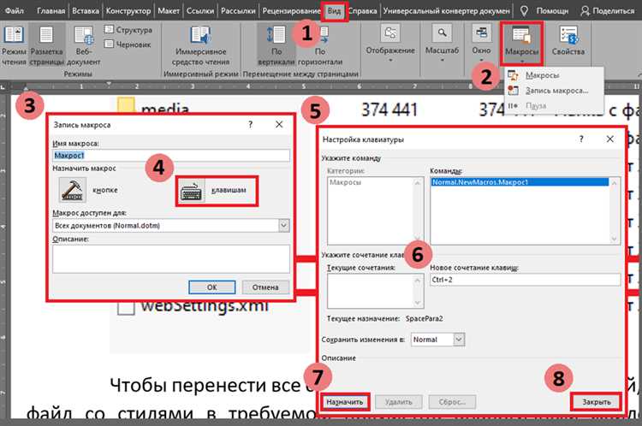Click the Свойства icon
Image resolution: width=642 pixels, height=426 pixels.
[x=568, y=35]
